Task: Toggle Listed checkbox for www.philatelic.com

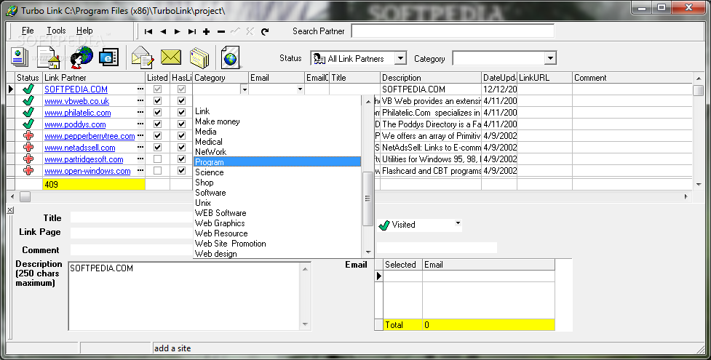Action: point(157,113)
